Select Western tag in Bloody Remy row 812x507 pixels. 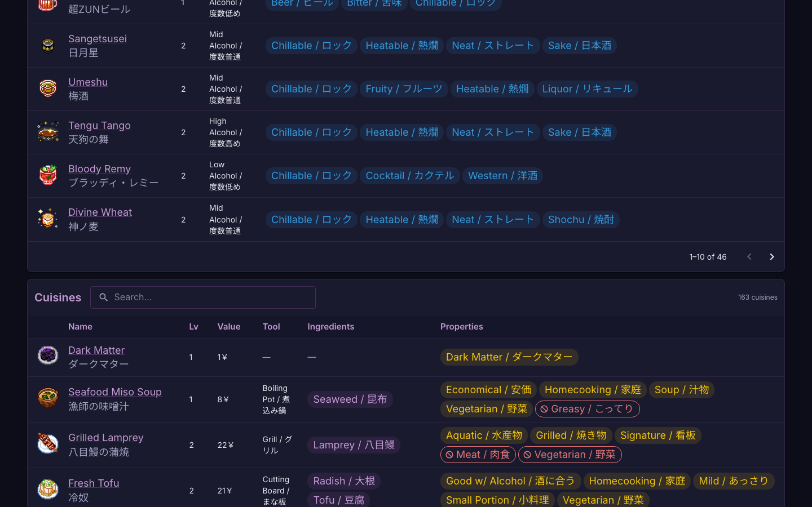(502, 176)
